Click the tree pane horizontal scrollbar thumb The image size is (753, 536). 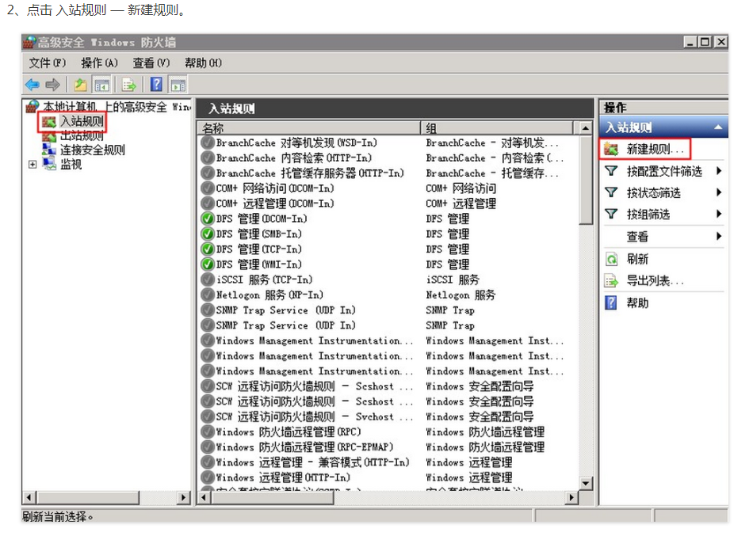(88, 498)
